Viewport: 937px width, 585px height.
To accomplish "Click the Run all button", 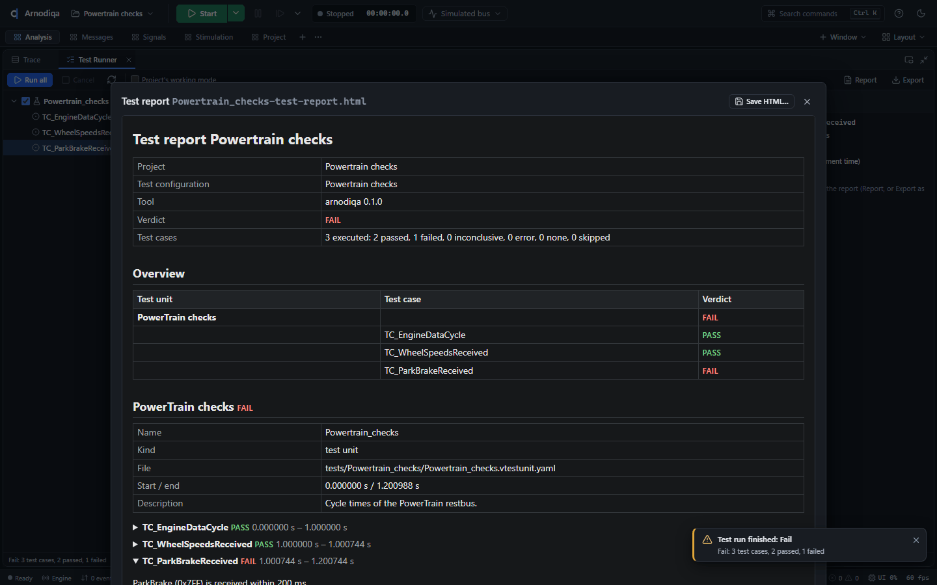I will pos(30,80).
